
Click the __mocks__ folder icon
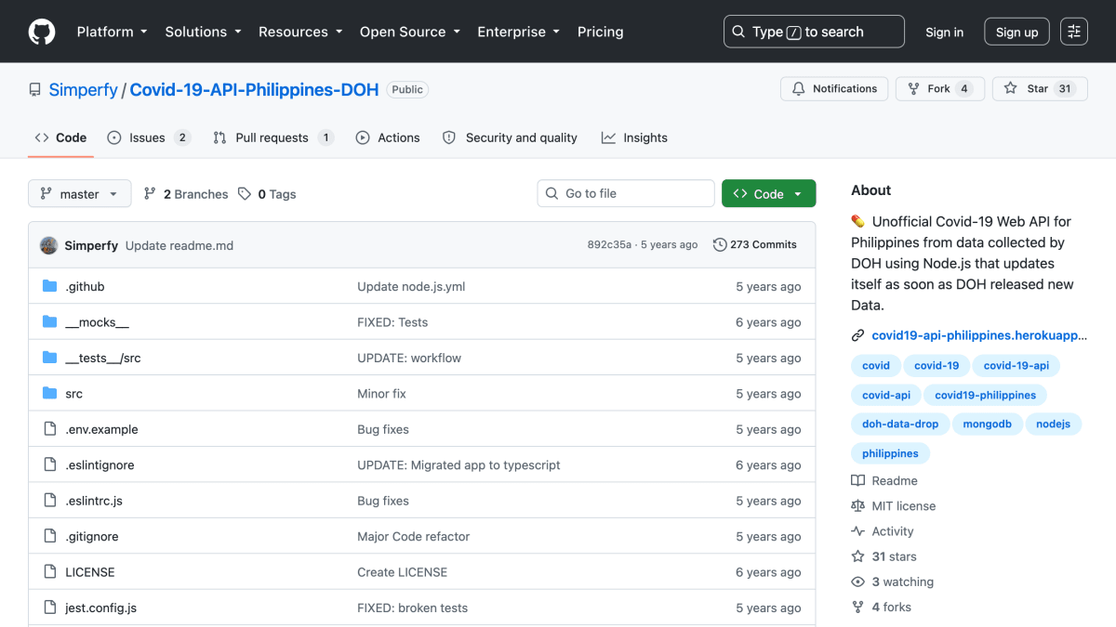point(50,322)
